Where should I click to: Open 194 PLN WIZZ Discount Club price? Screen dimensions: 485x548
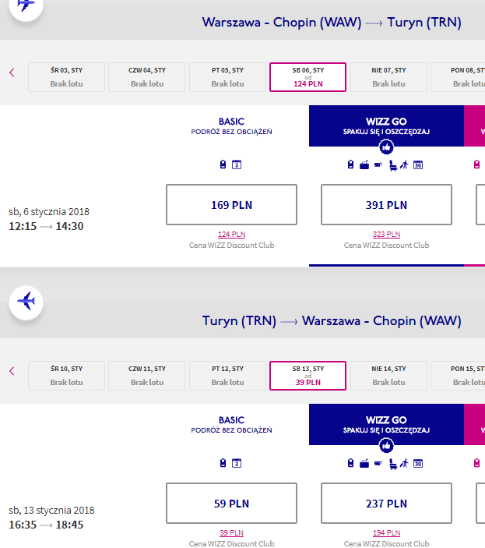[x=386, y=532]
